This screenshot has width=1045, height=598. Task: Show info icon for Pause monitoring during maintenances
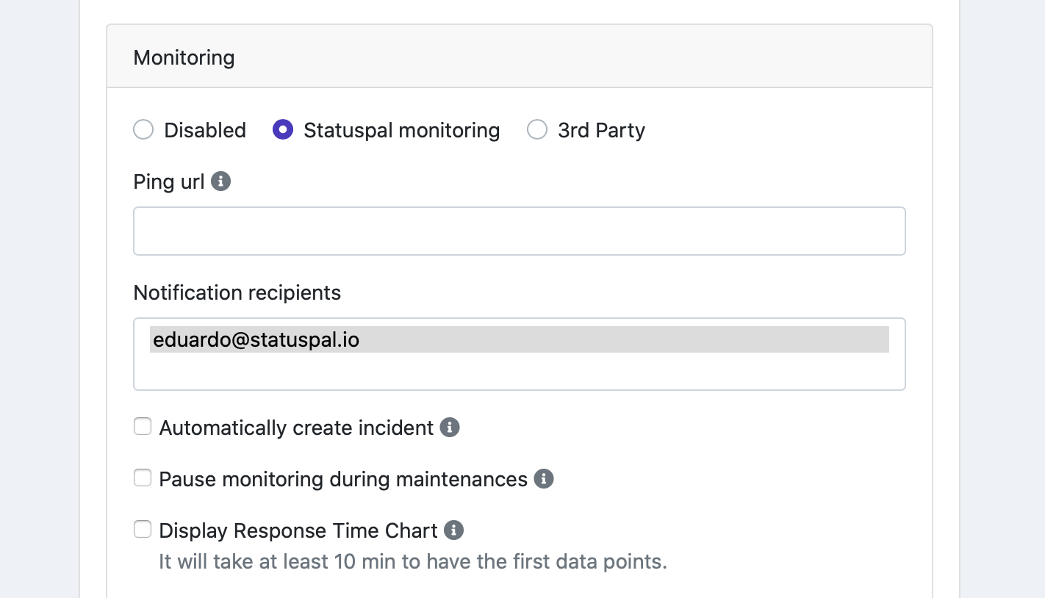point(544,479)
